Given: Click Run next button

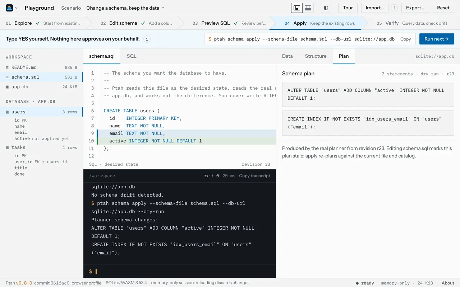Looking at the screenshot, I should tap(437, 39).
